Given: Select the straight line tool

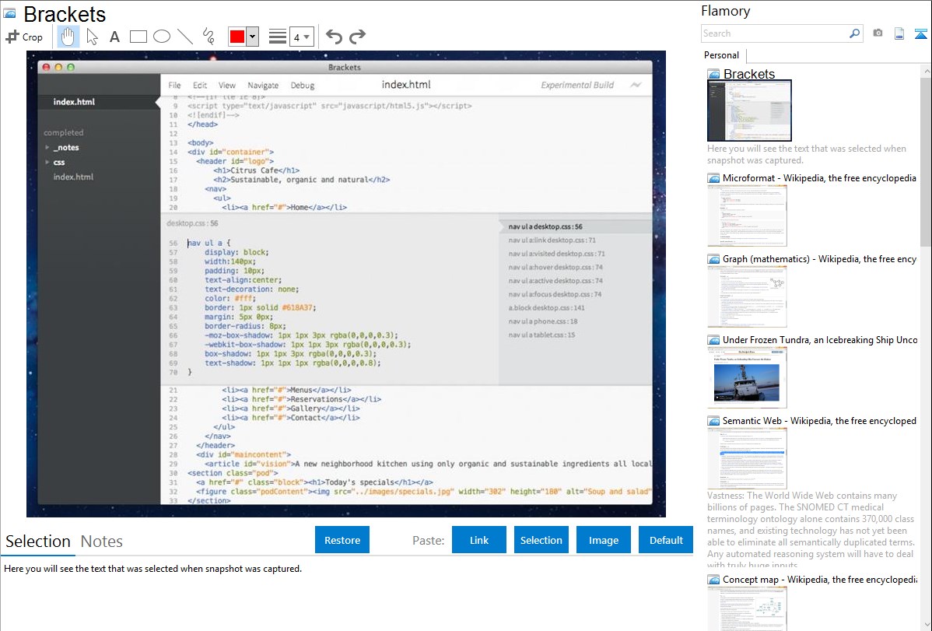Looking at the screenshot, I should click(185, 37).
